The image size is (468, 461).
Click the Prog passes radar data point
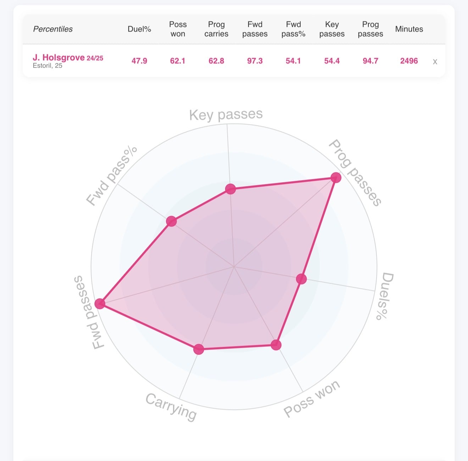(336, 177)
